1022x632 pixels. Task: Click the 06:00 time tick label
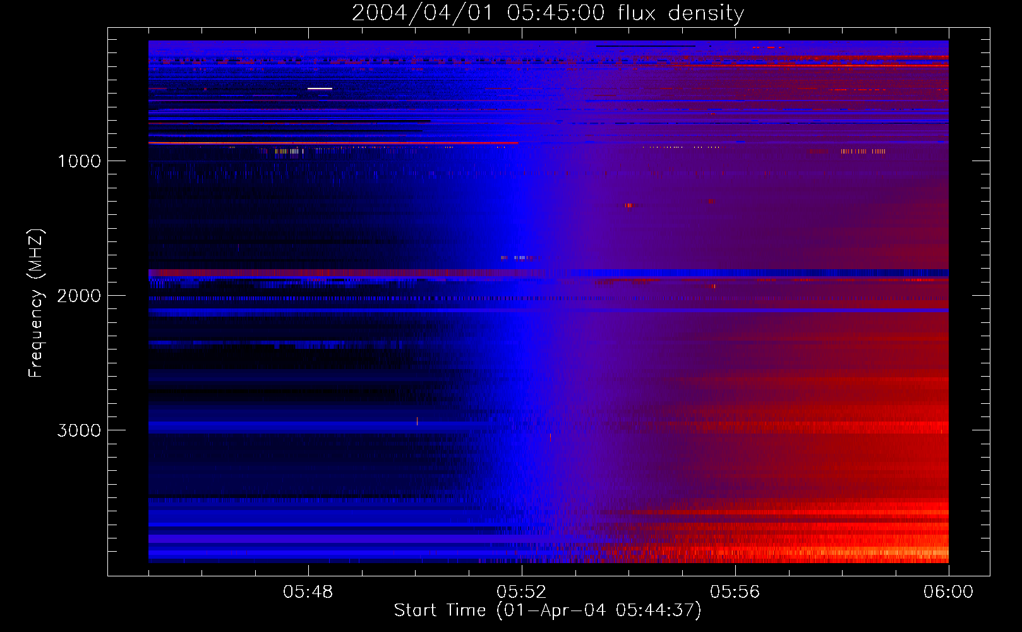click(948, 592)
